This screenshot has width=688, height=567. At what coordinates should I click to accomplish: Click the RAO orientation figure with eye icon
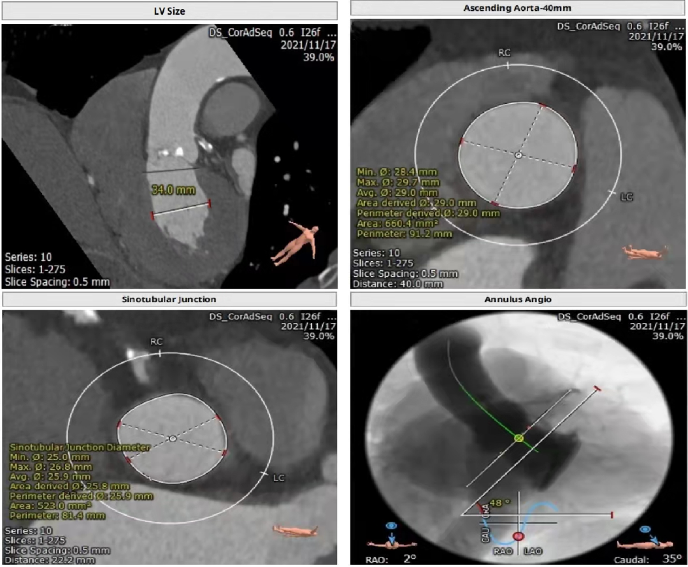coord(391,536)
